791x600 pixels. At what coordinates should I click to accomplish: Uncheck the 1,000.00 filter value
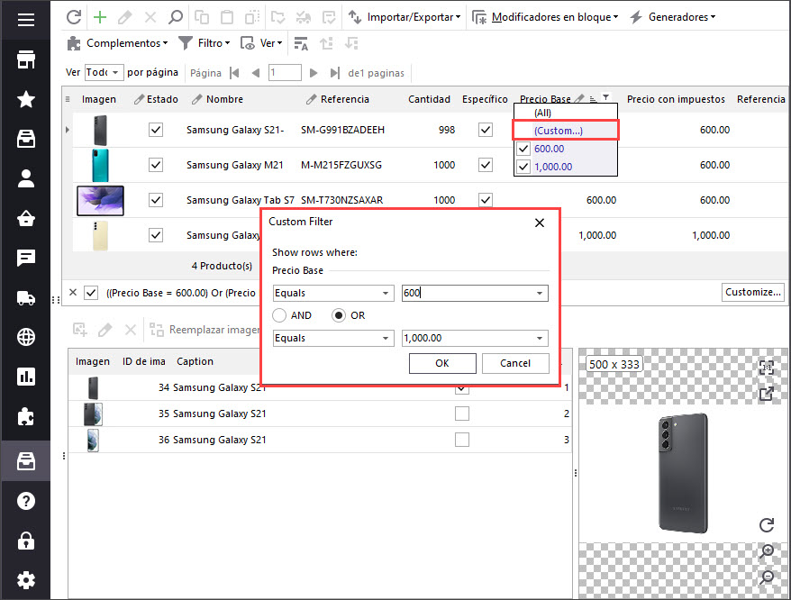pos(523,167)
